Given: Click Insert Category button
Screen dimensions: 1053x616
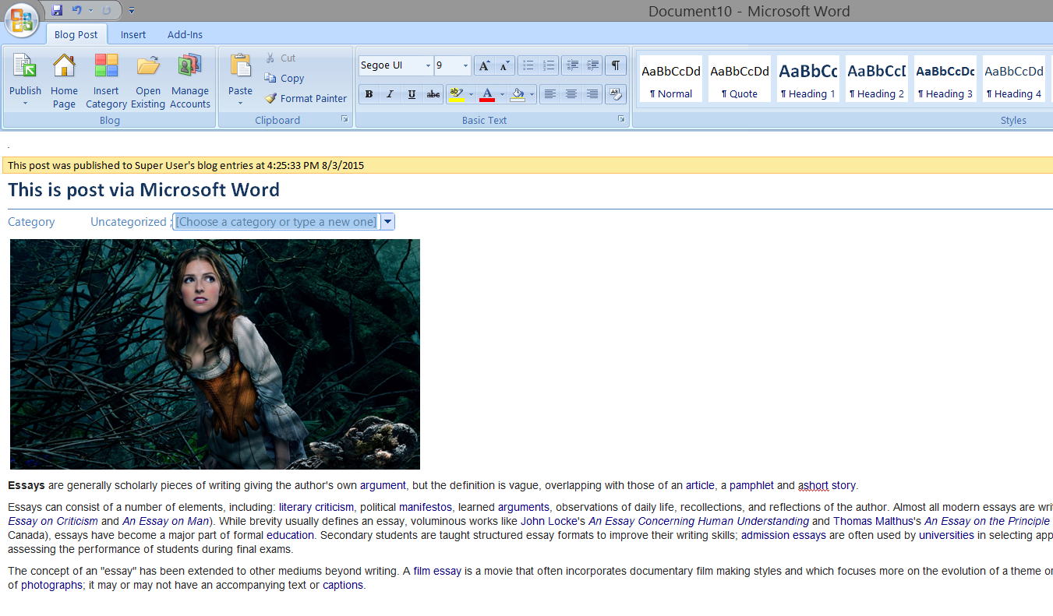Looking at the screenshot, I should tap(106, 81).
